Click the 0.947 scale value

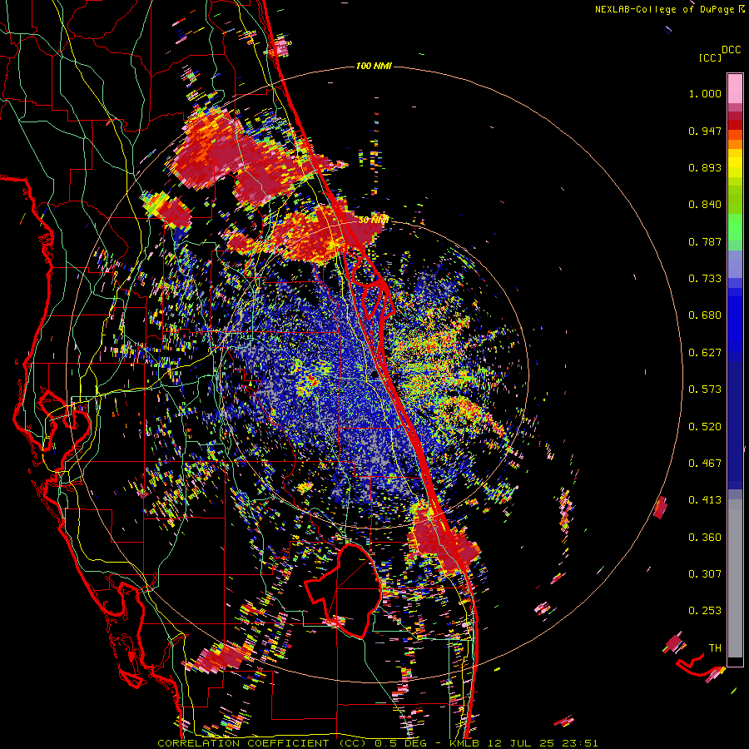click(705, 131)
